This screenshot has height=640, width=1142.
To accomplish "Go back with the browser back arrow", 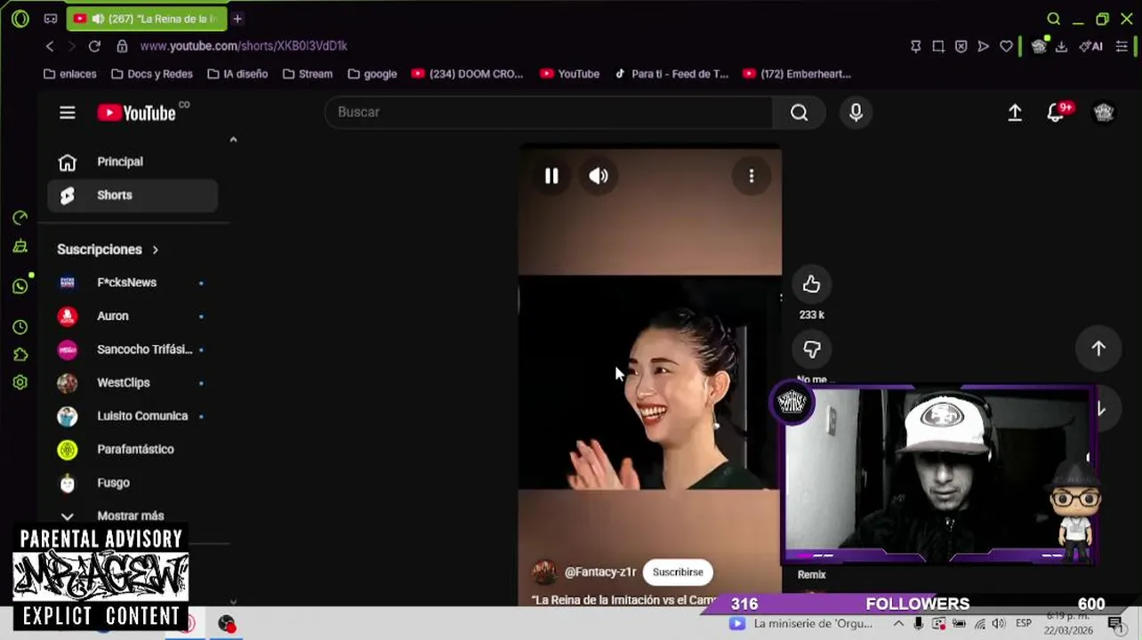I will tap(50, 46).
